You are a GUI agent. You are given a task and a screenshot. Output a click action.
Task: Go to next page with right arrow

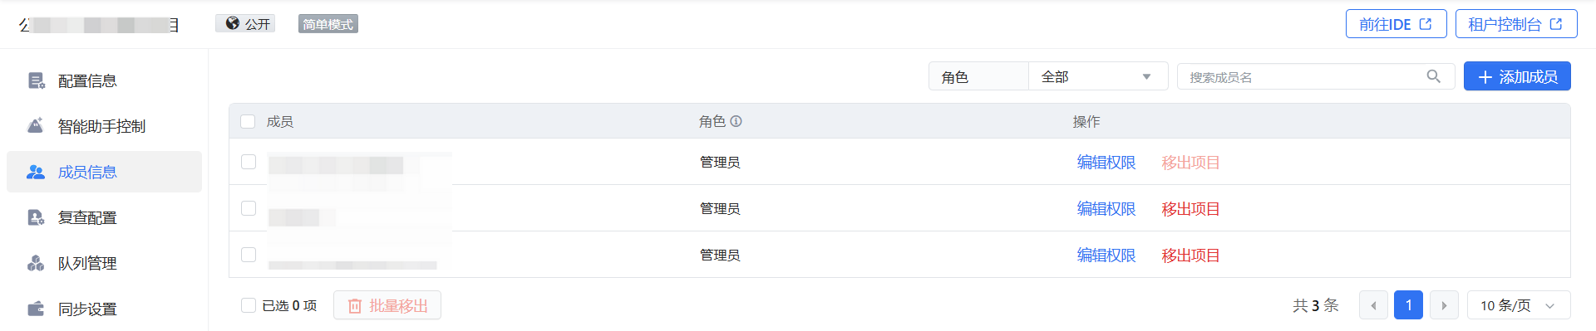1444,305
